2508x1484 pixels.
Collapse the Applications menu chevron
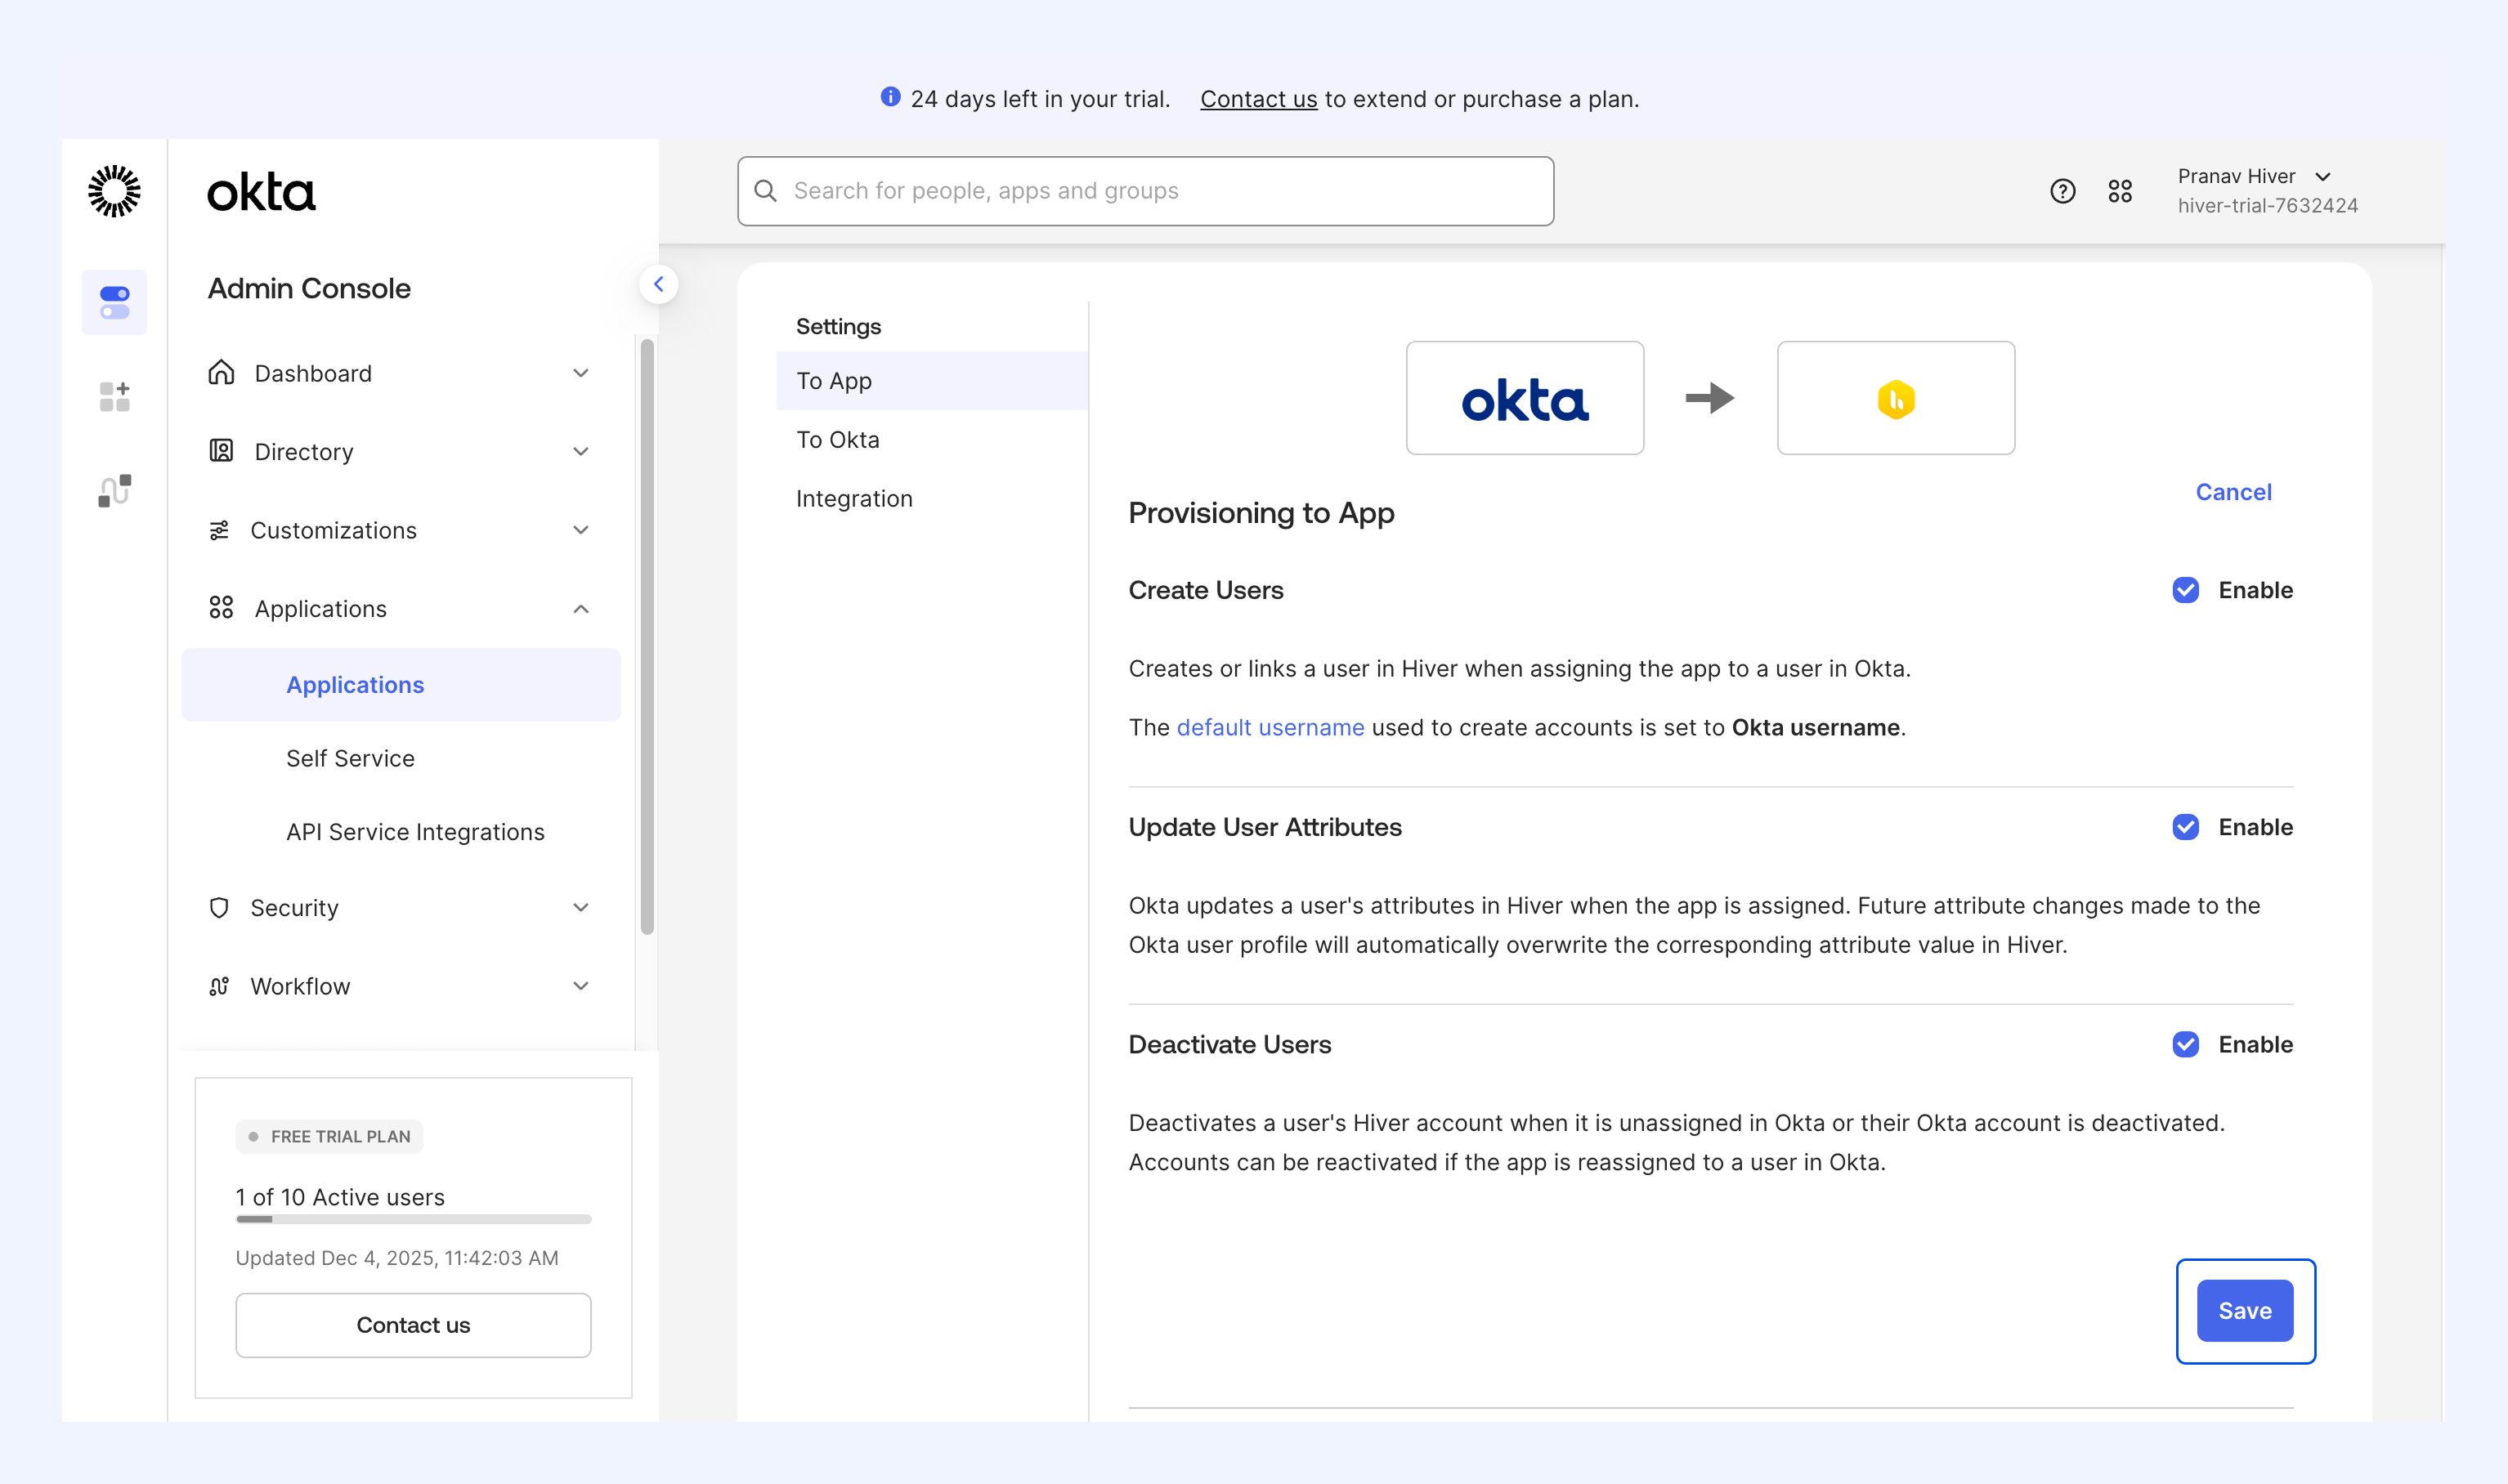pos(581,608)
